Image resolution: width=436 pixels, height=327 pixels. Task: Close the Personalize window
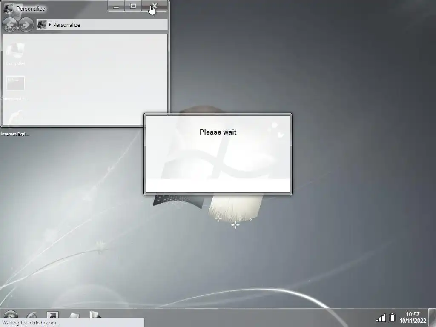(x=155, y=6)
